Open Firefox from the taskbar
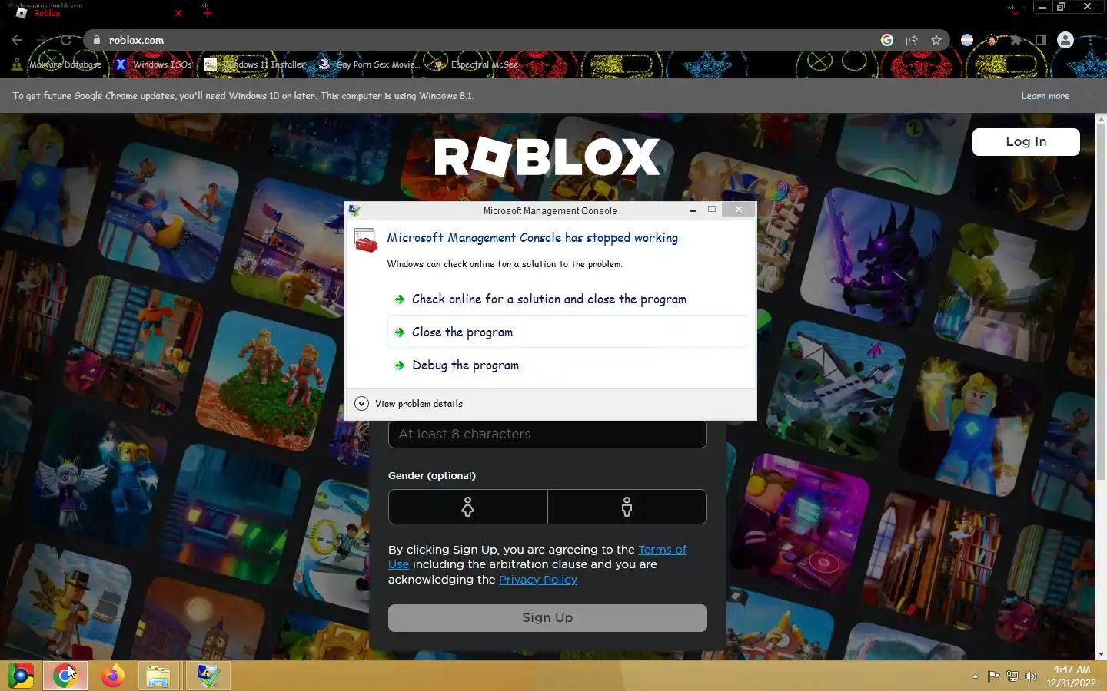The height and width of the screenshot is (691, 1107). 113,676
